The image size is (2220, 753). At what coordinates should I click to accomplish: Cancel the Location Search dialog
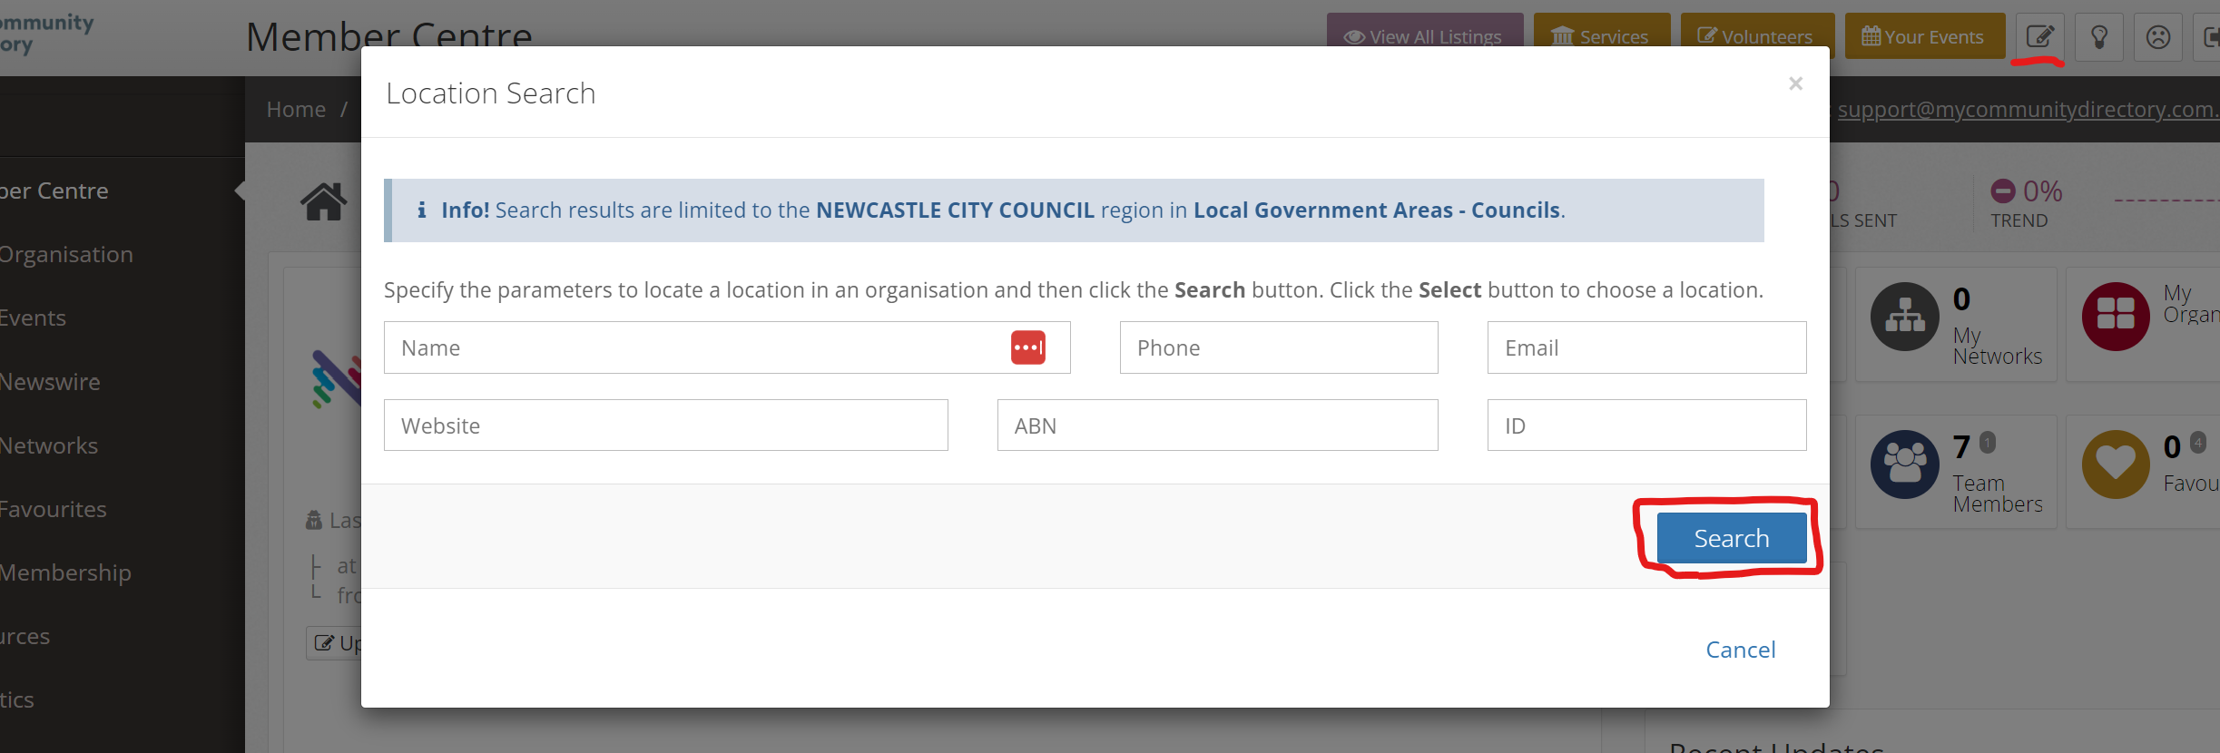(x=1739, y=649)
